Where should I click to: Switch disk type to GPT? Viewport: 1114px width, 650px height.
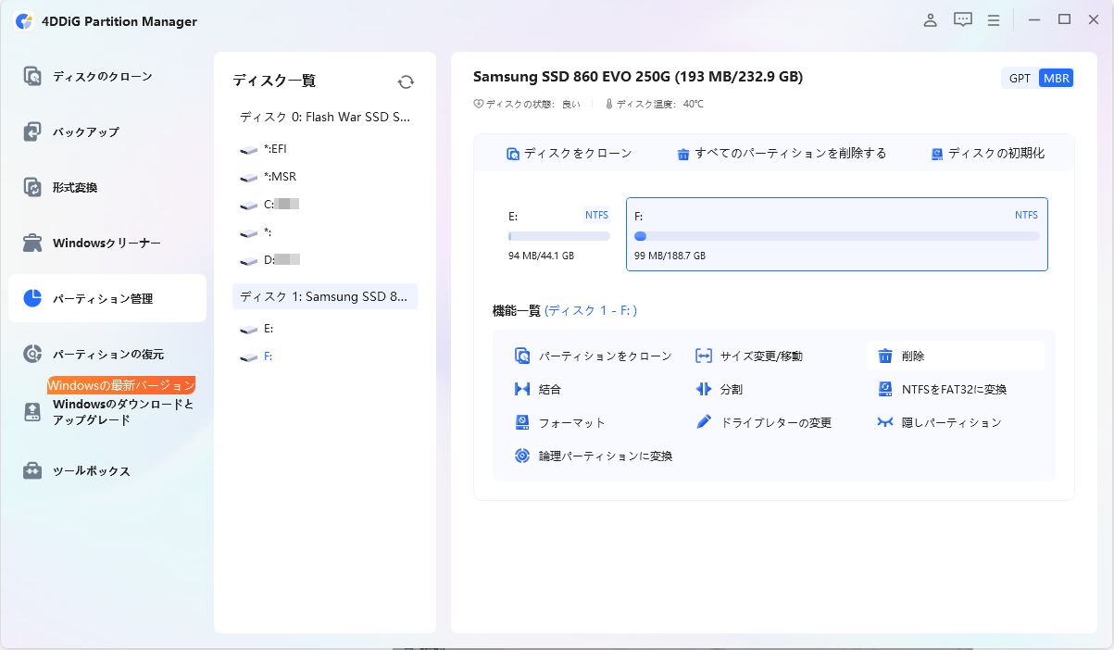pos(1020,78)
